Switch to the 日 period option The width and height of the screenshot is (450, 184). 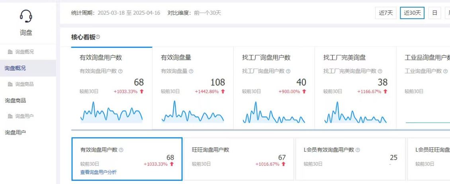coord(434,13)
